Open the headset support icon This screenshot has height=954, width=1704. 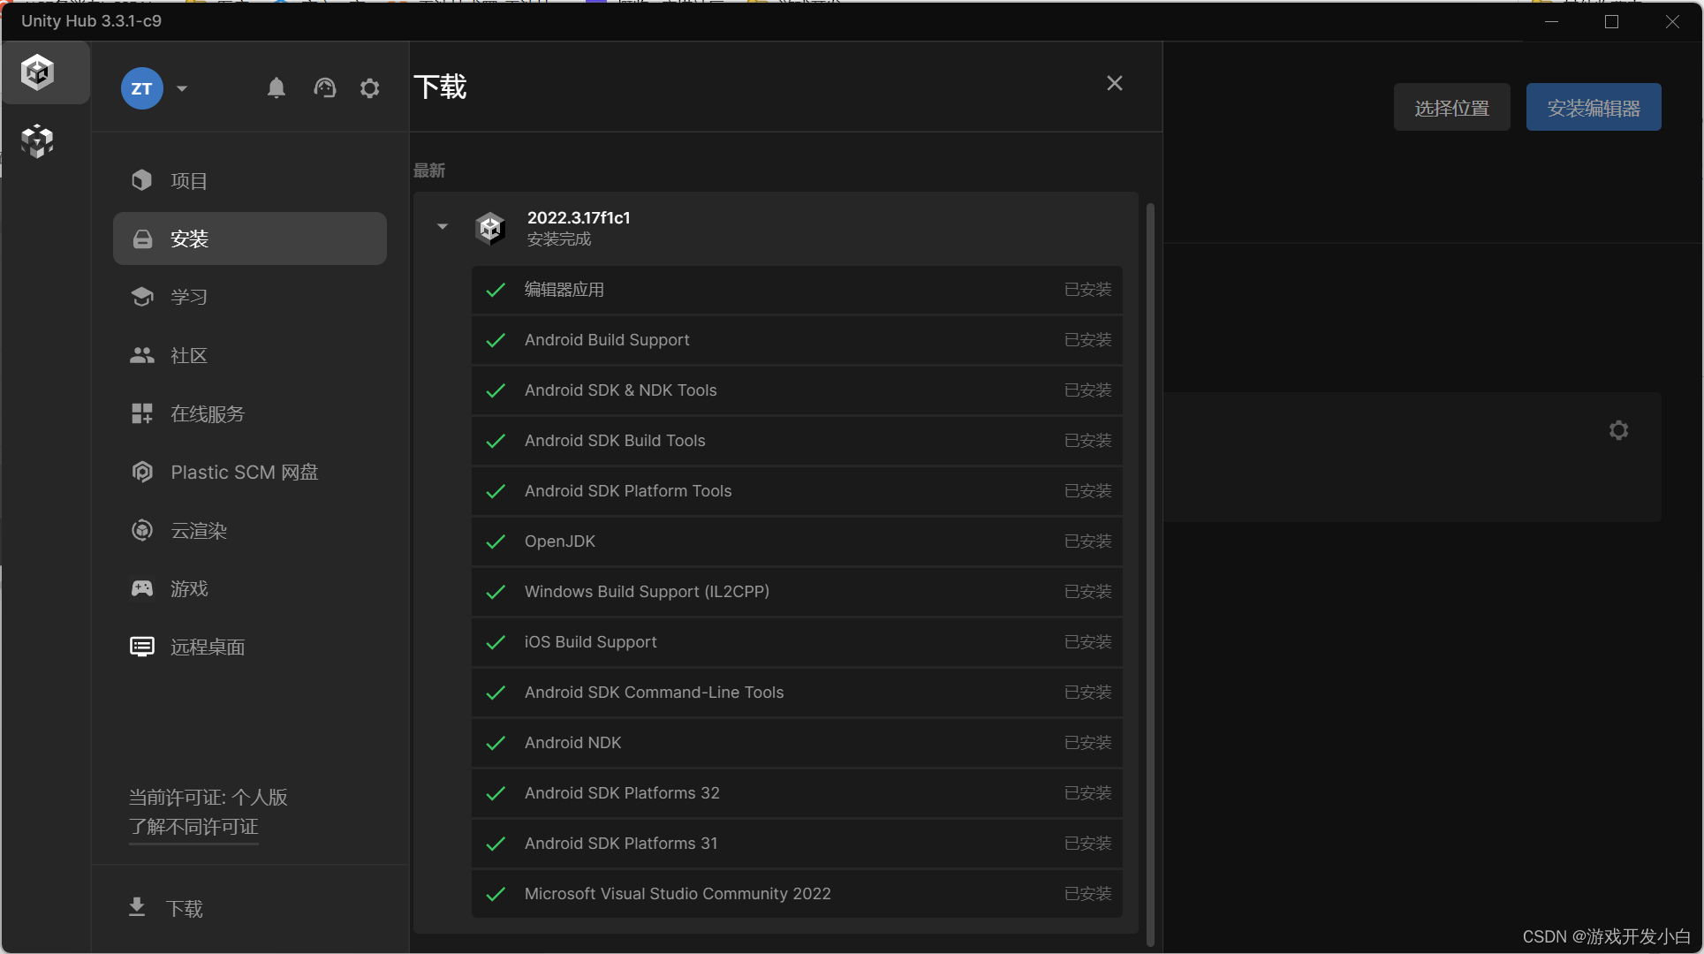tap(324, 88)
